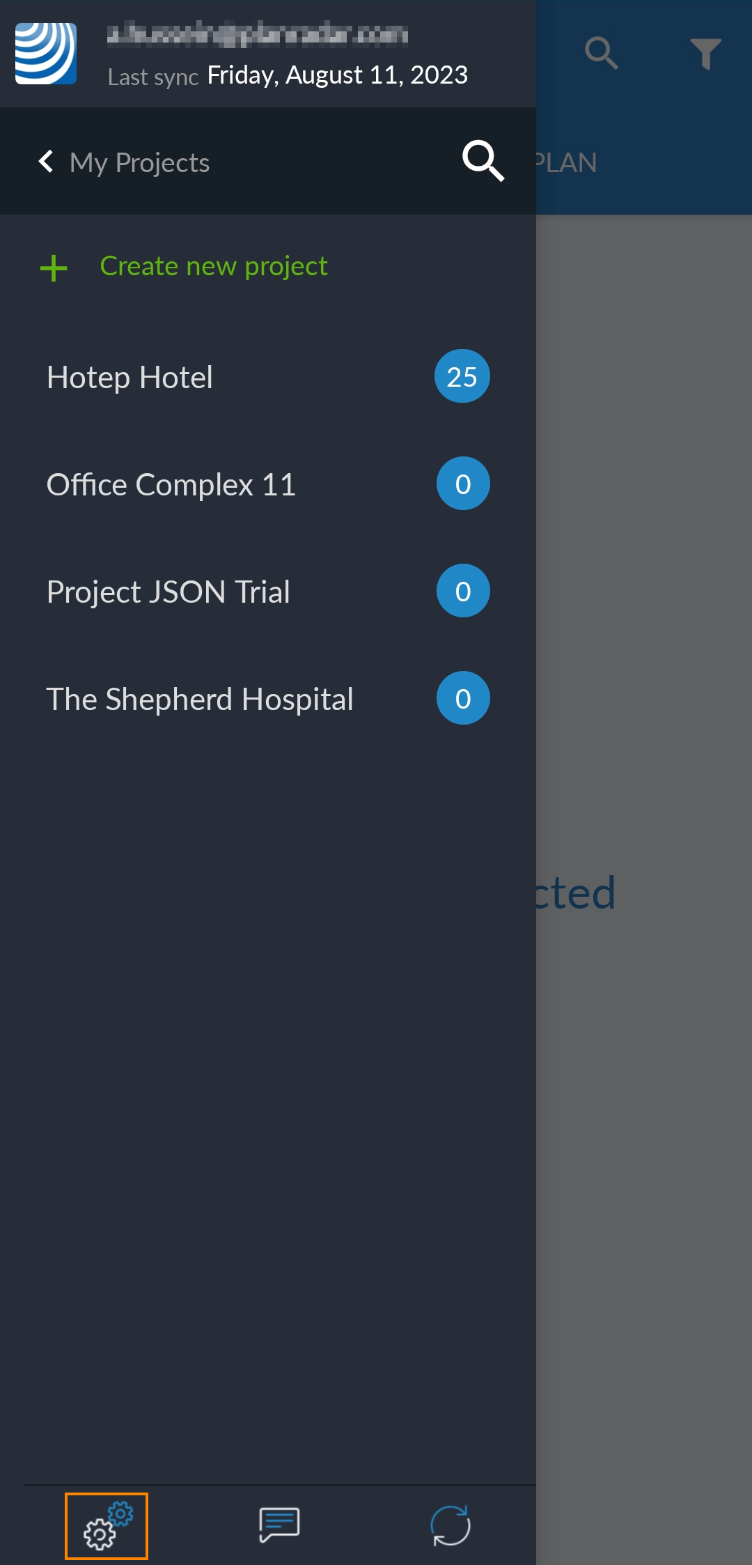Open the My Projects header
The width and height of the screenshot is (752, 1565).
(x=139, y=163)
